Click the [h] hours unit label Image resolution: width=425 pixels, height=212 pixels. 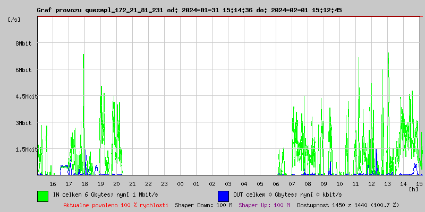(x=413, y=189)
